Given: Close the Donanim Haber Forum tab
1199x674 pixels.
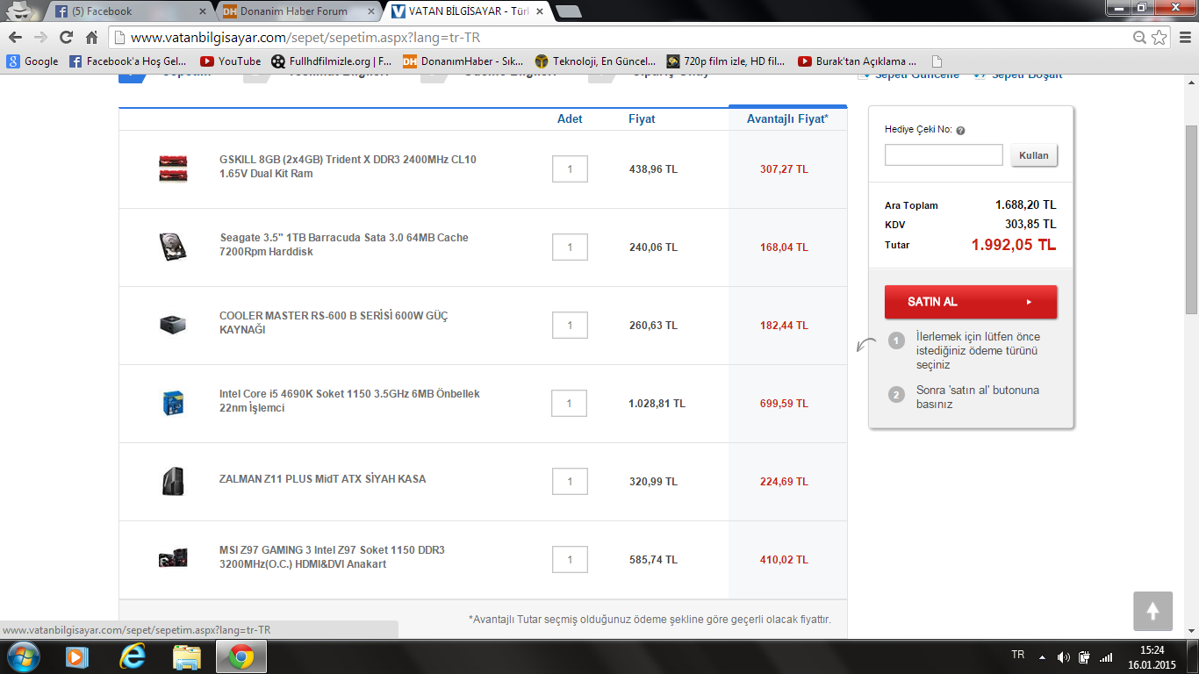Looking at the screenshot, I should pyautogui.click(x=370, y=11).
